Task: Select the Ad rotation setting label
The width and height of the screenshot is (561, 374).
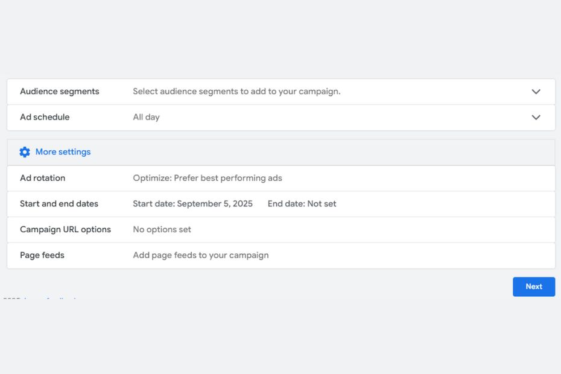Action: pos(42,179)
